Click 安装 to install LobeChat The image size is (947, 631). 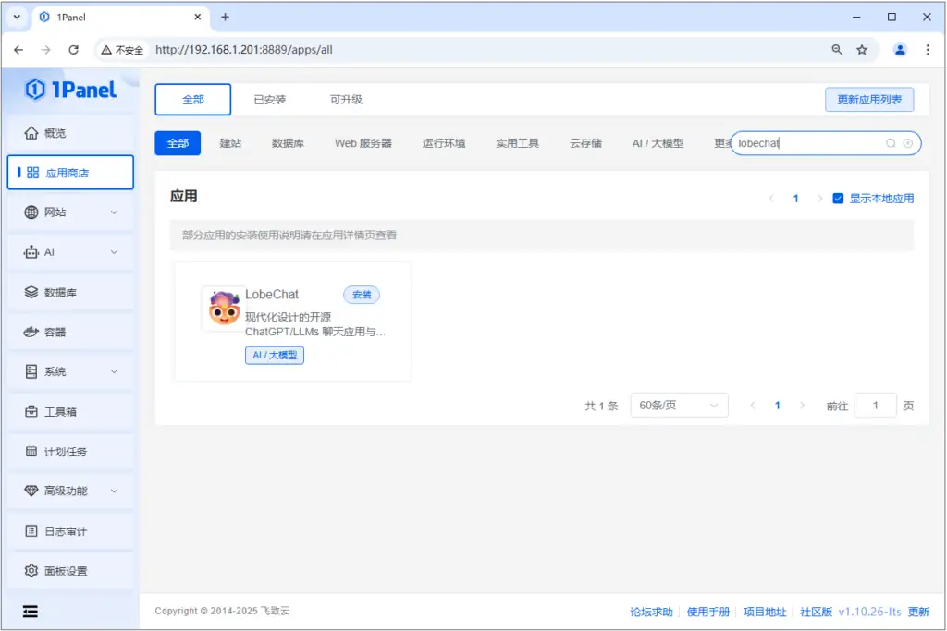point(362,295)
